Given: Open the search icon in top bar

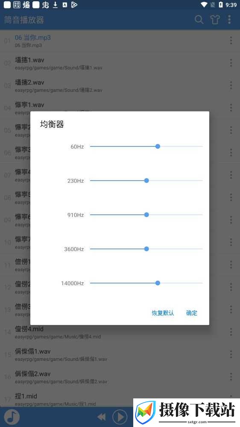Looking at the screenshot, I should click(x=199, y=20).
